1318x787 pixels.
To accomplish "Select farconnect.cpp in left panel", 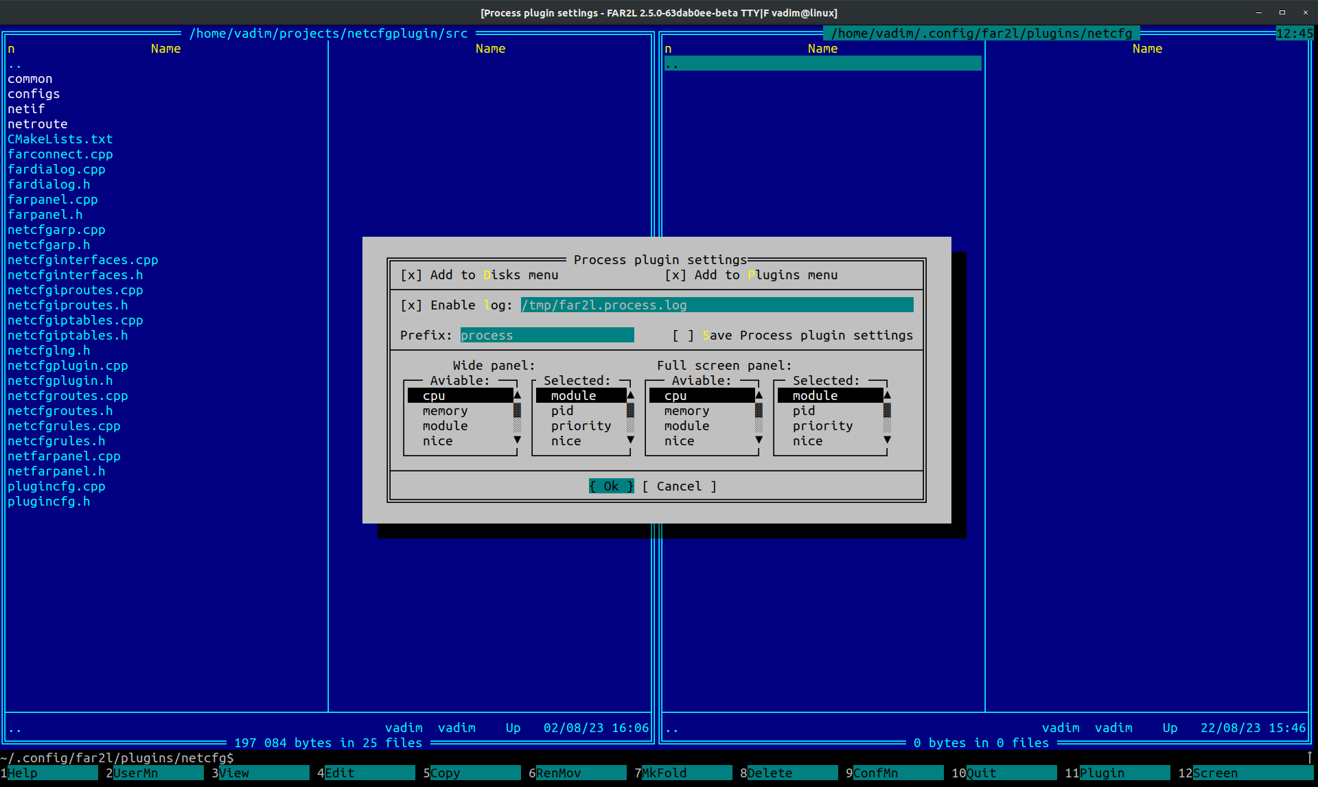I will (60, 154).
